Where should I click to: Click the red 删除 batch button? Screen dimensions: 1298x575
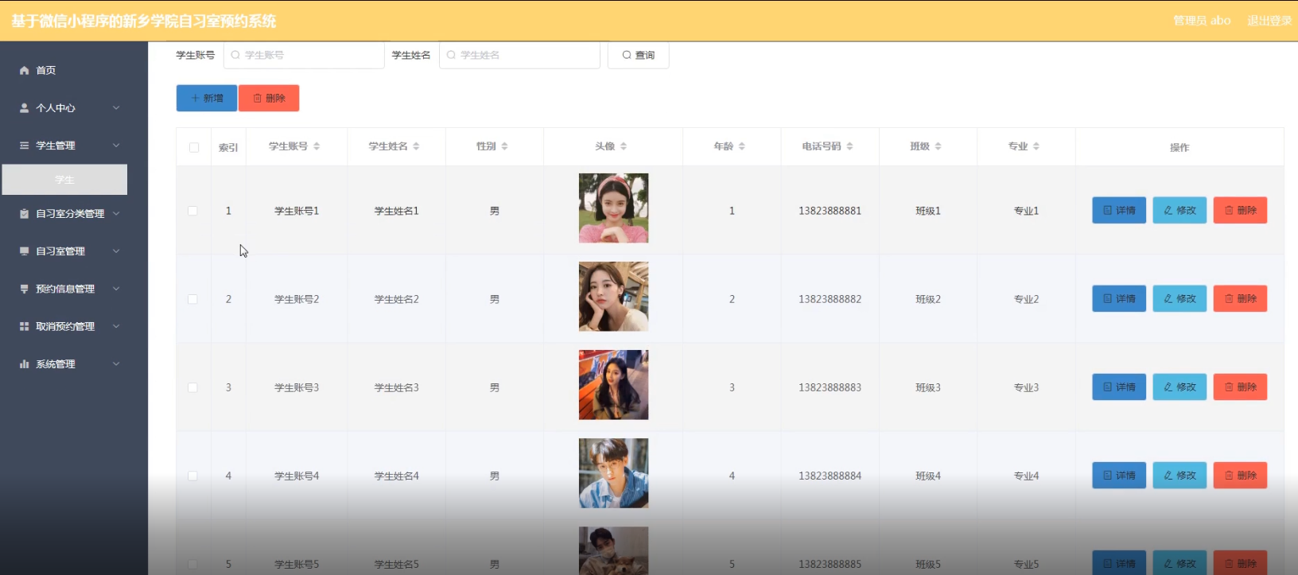[x=269, y=99]
